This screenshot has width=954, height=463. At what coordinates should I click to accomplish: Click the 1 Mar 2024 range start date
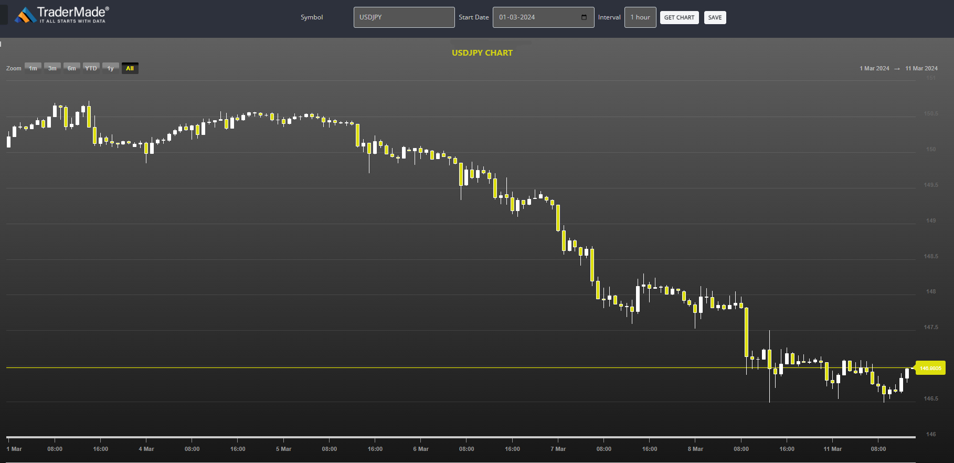point(874,68)
